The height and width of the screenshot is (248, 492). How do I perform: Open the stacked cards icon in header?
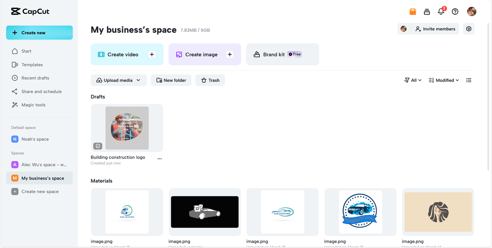click(427, 12)
